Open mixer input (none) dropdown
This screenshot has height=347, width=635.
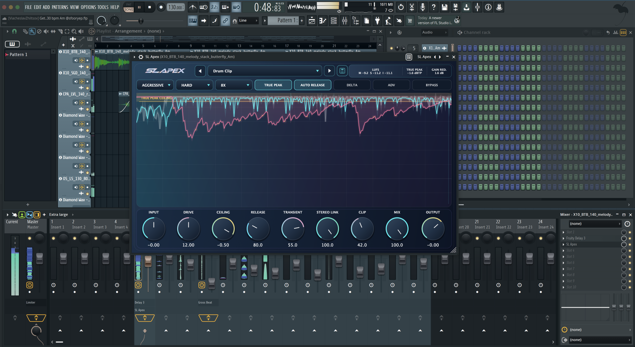[x=595, y=224]
